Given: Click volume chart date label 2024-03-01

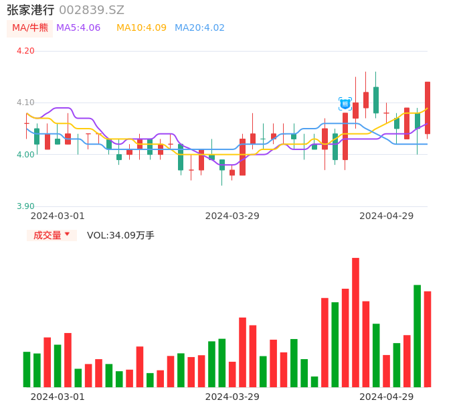Looking at the screenshot, I should [x=58, y=397].
